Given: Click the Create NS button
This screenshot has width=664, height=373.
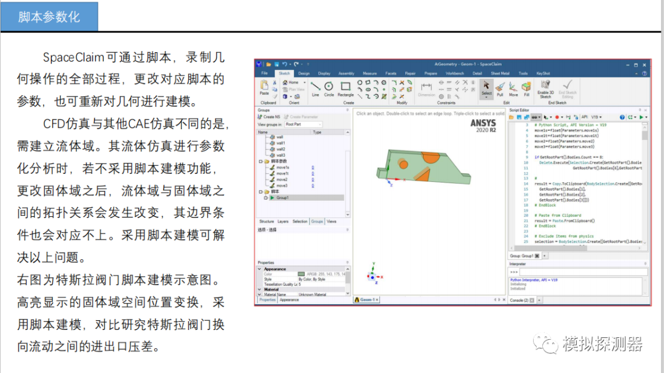Looking at the screenshot, I should (x=269, y=117).
